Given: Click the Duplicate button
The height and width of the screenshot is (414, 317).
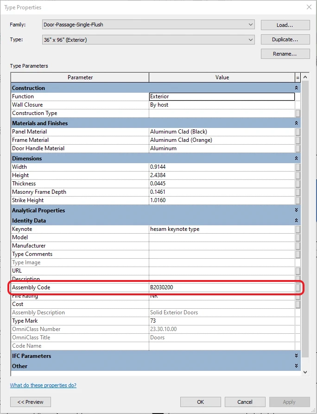Looking at the screenshot, I should coord(285,39).
